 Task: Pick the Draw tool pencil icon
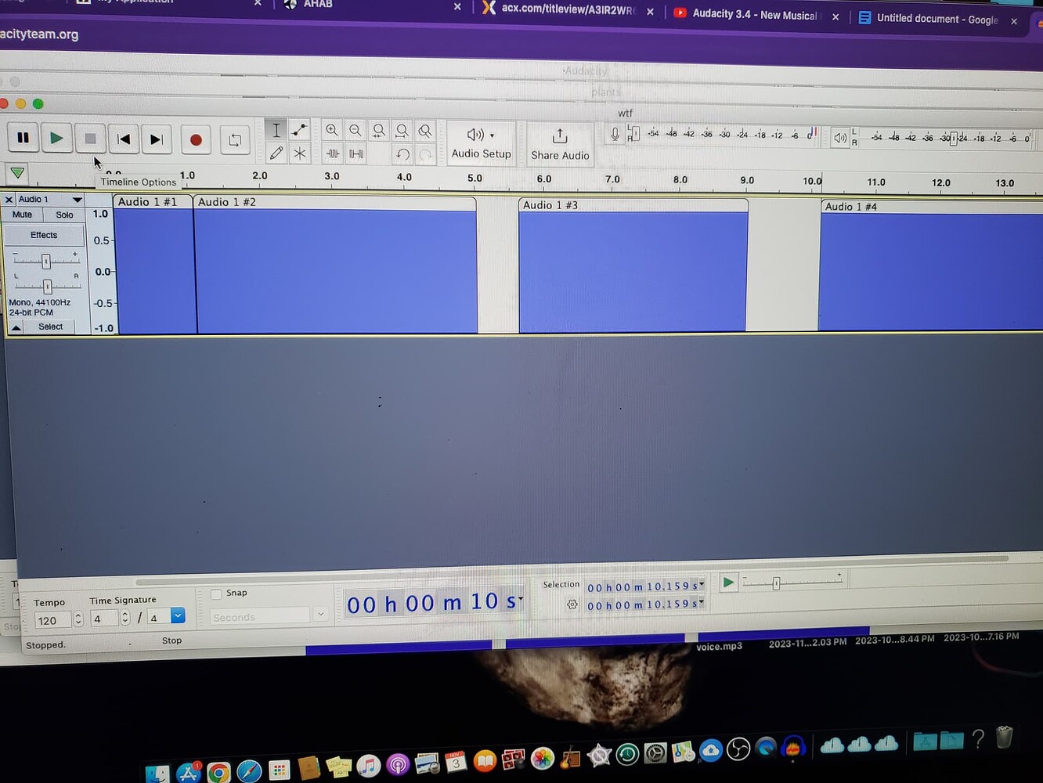click(x=276, y=153)
